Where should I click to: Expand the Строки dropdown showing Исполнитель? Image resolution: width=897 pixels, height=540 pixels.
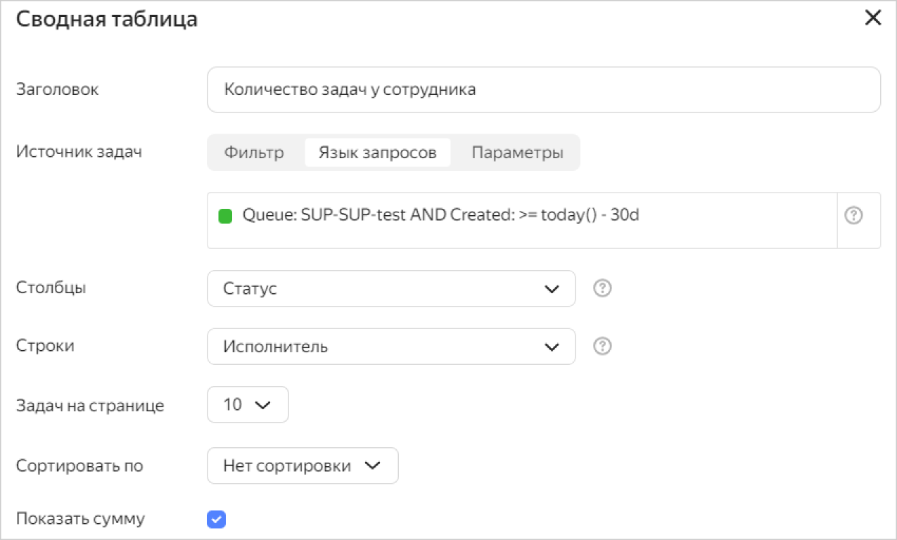391,347
